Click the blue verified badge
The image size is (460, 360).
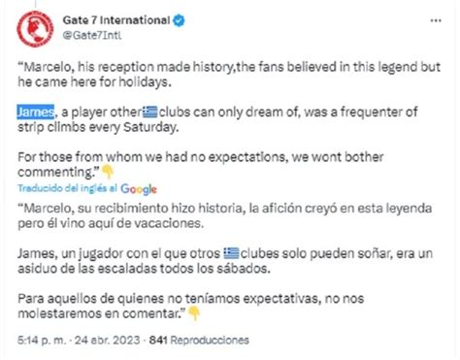179,21
